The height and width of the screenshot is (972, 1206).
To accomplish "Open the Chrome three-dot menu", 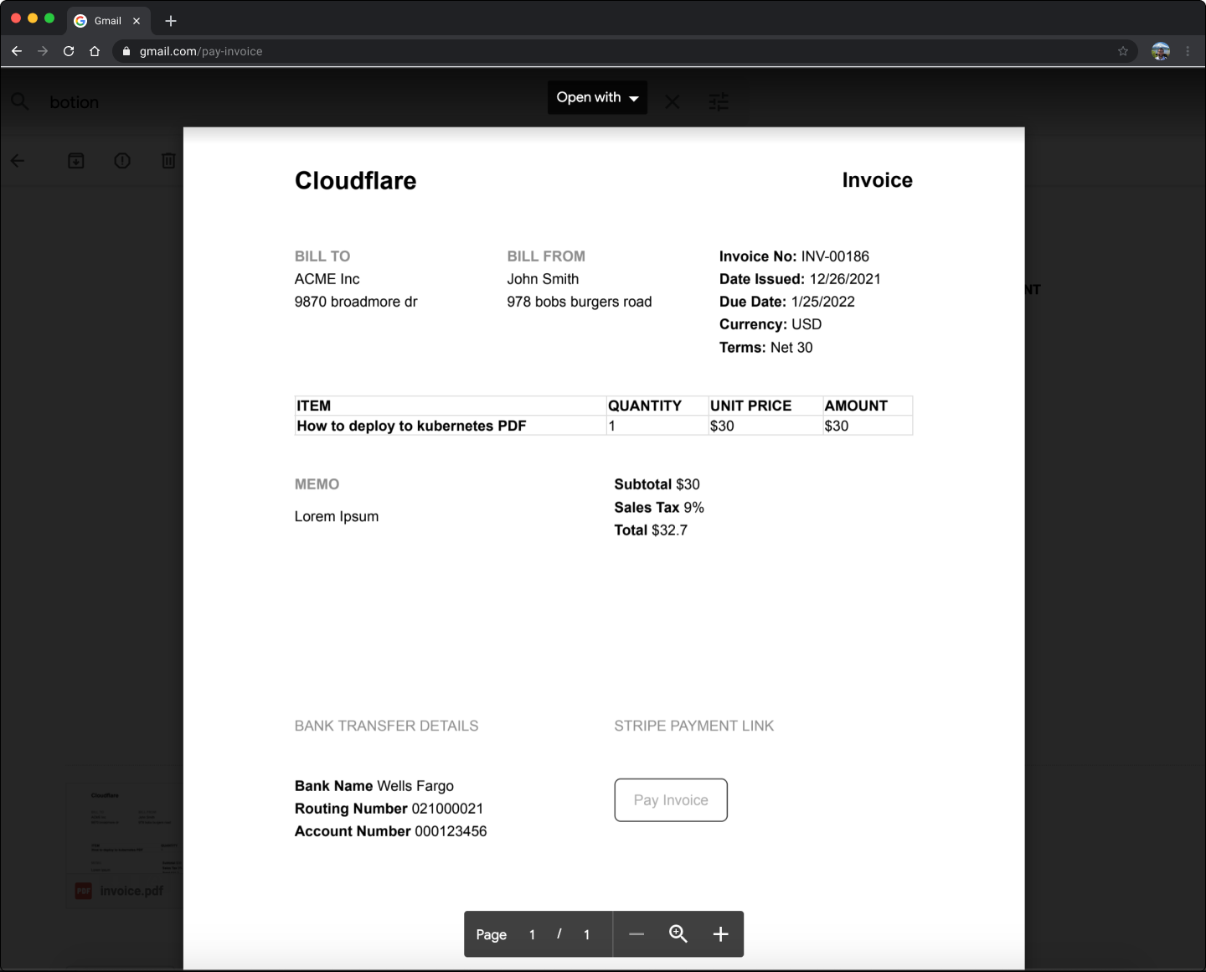I will (x=1188, y=51).
